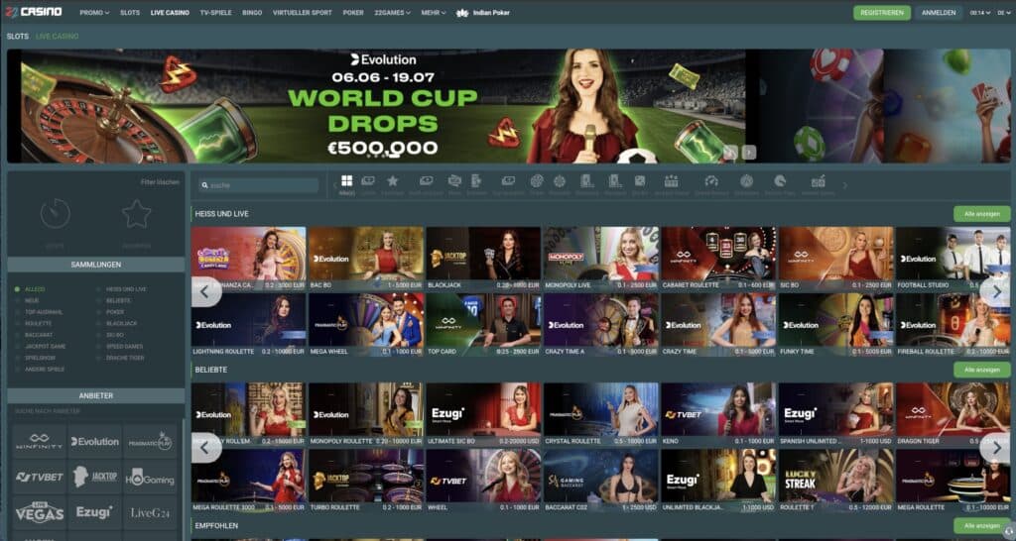
Task: Filter by Winfinity provider logo
Action: tap(39, 441)
